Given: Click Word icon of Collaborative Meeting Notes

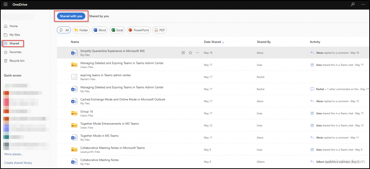Looking at the screenshot, I should 74,162.
